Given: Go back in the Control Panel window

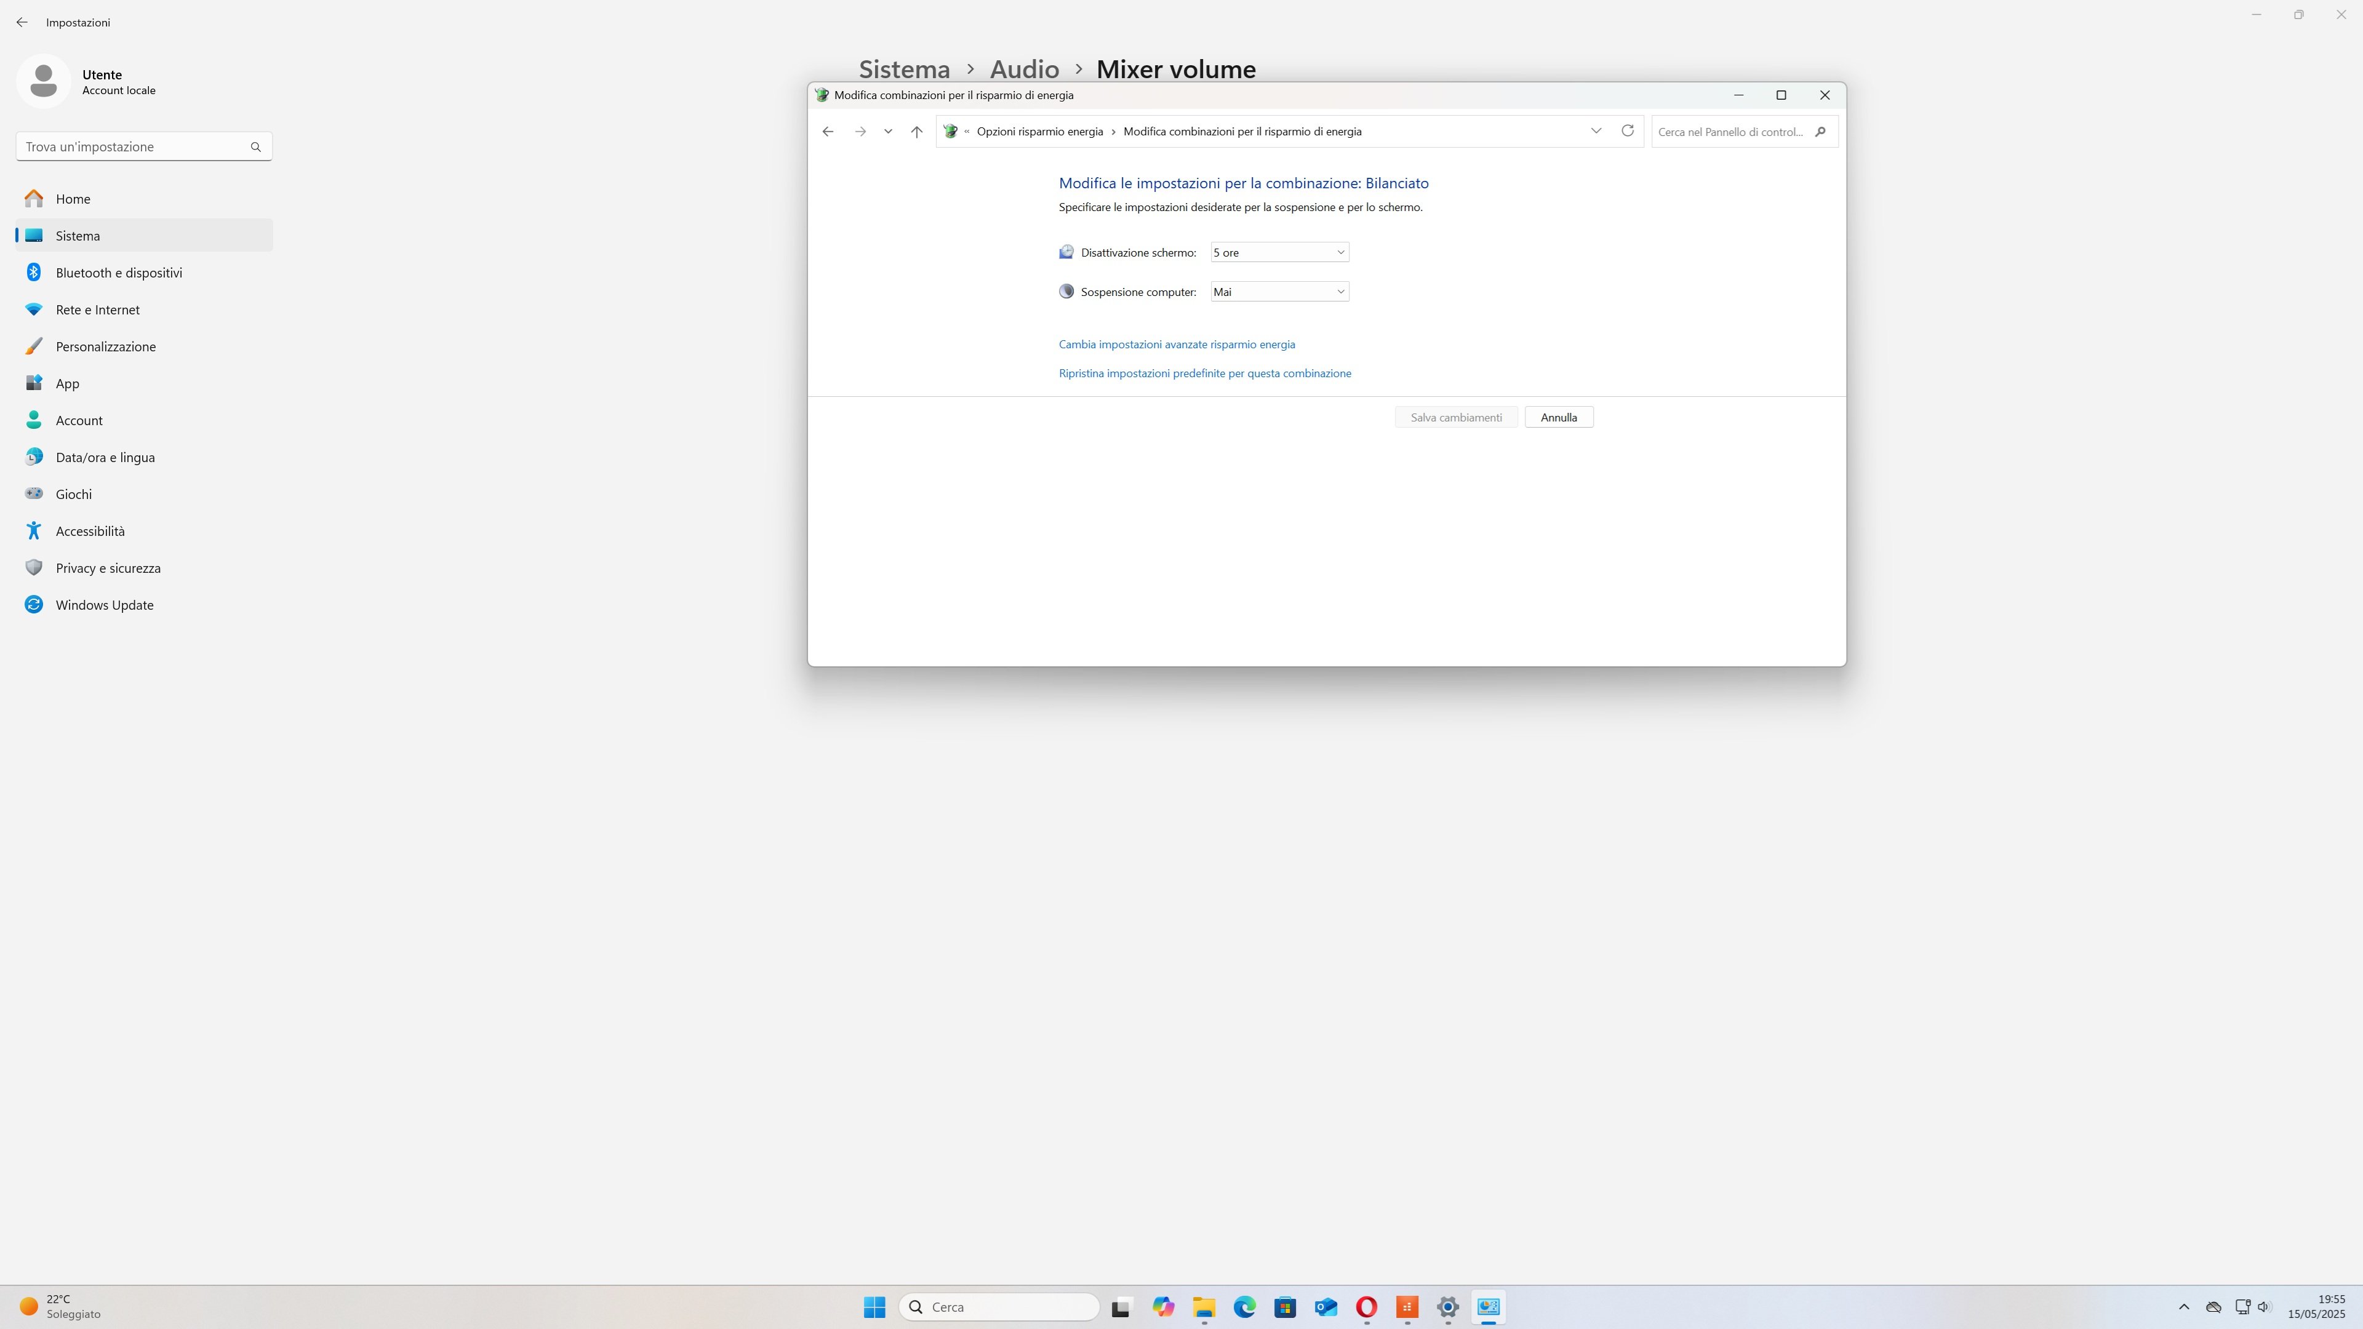Looking at the screenshot, I should 828,131.
